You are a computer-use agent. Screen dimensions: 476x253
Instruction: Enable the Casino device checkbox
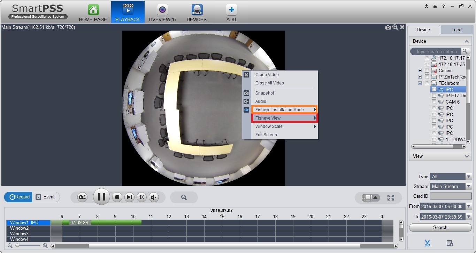pyautogui.click(x=427, y=71)
